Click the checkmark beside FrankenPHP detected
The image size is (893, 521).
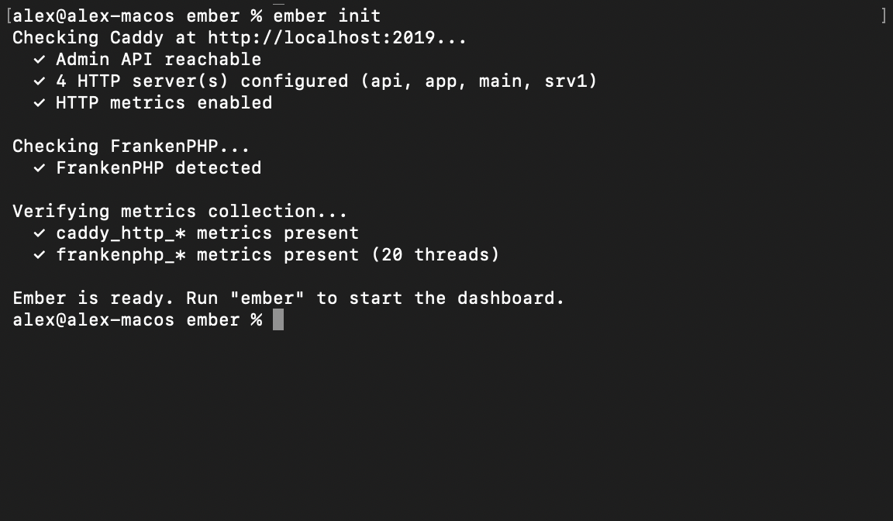coord(40,168)
